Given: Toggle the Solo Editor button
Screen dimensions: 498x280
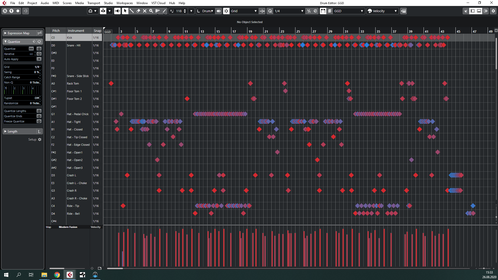Looking at the screenshot, I should click(5, 11).
